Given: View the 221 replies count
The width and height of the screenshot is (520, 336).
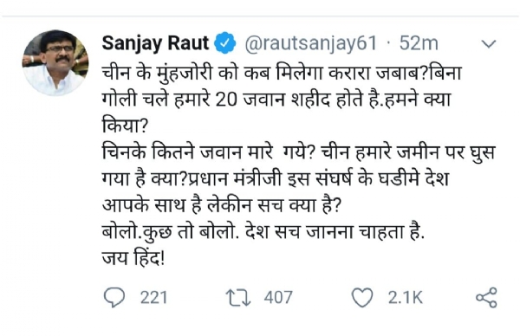Looking at the screenshot, I should [x=153, y=298].
